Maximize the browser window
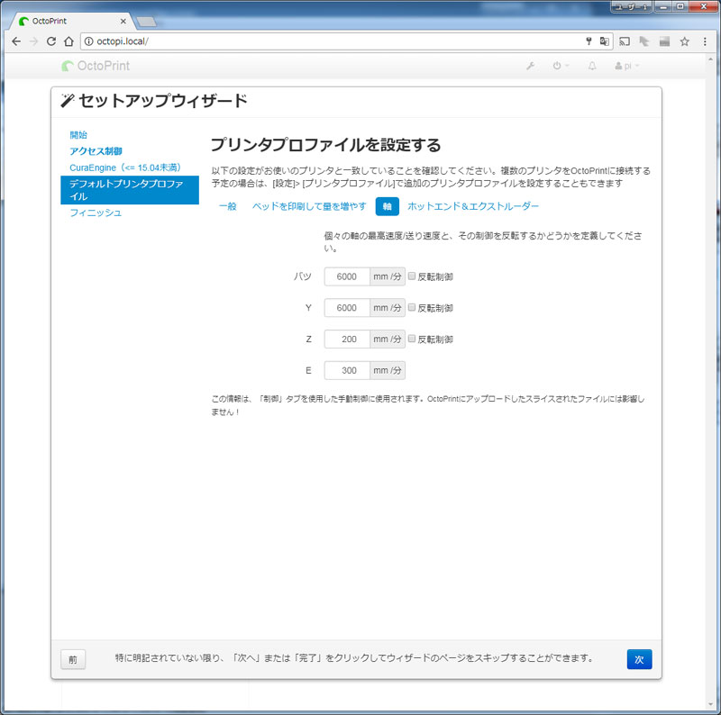 [x=680, y=6]
